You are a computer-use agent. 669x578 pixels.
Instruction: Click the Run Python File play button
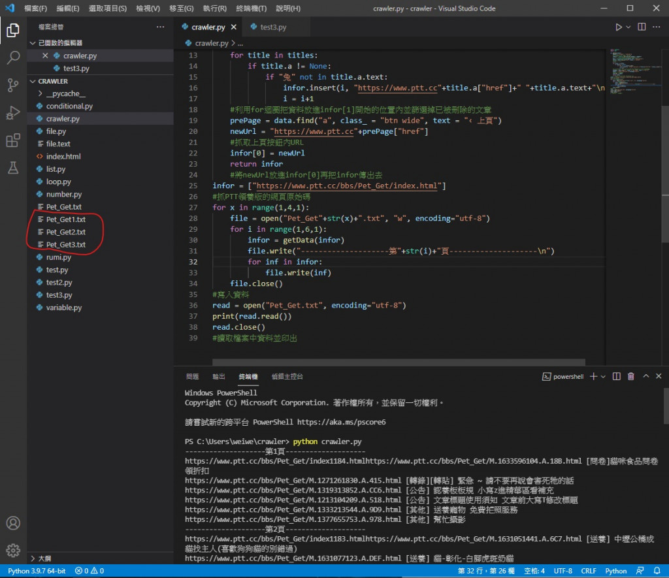click(618, 27)
